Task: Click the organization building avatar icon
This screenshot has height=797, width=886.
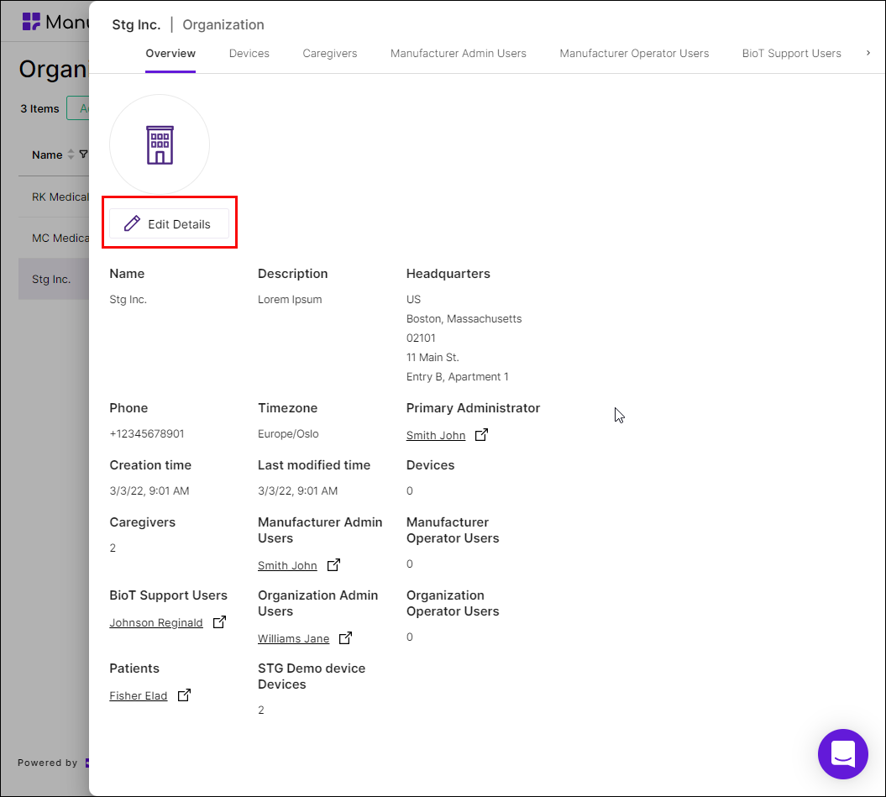Action: pyautogui.click(x=160, y=145)
